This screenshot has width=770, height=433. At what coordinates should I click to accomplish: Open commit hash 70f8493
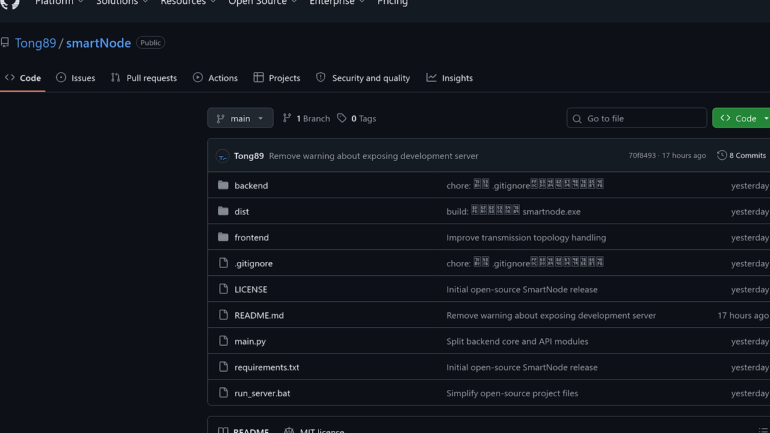click(642, 155)
